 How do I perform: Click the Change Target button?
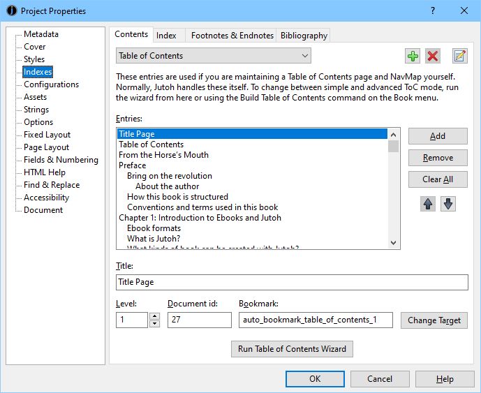[x=434, y=320]
